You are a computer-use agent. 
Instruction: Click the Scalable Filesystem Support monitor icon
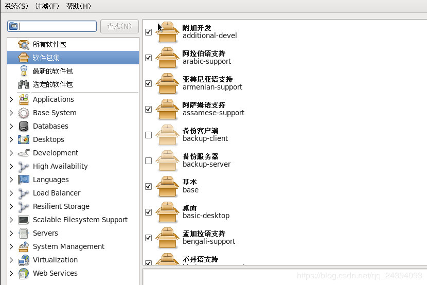pyautogui.click(x=24, y=220)
